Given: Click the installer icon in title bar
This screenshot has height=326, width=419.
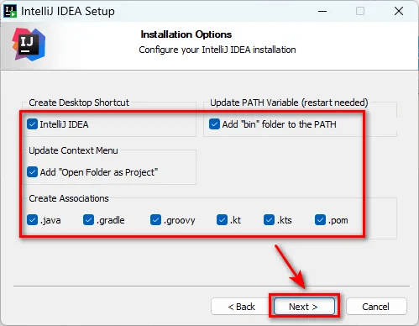Looking at the screenshot, I should 10,11.
